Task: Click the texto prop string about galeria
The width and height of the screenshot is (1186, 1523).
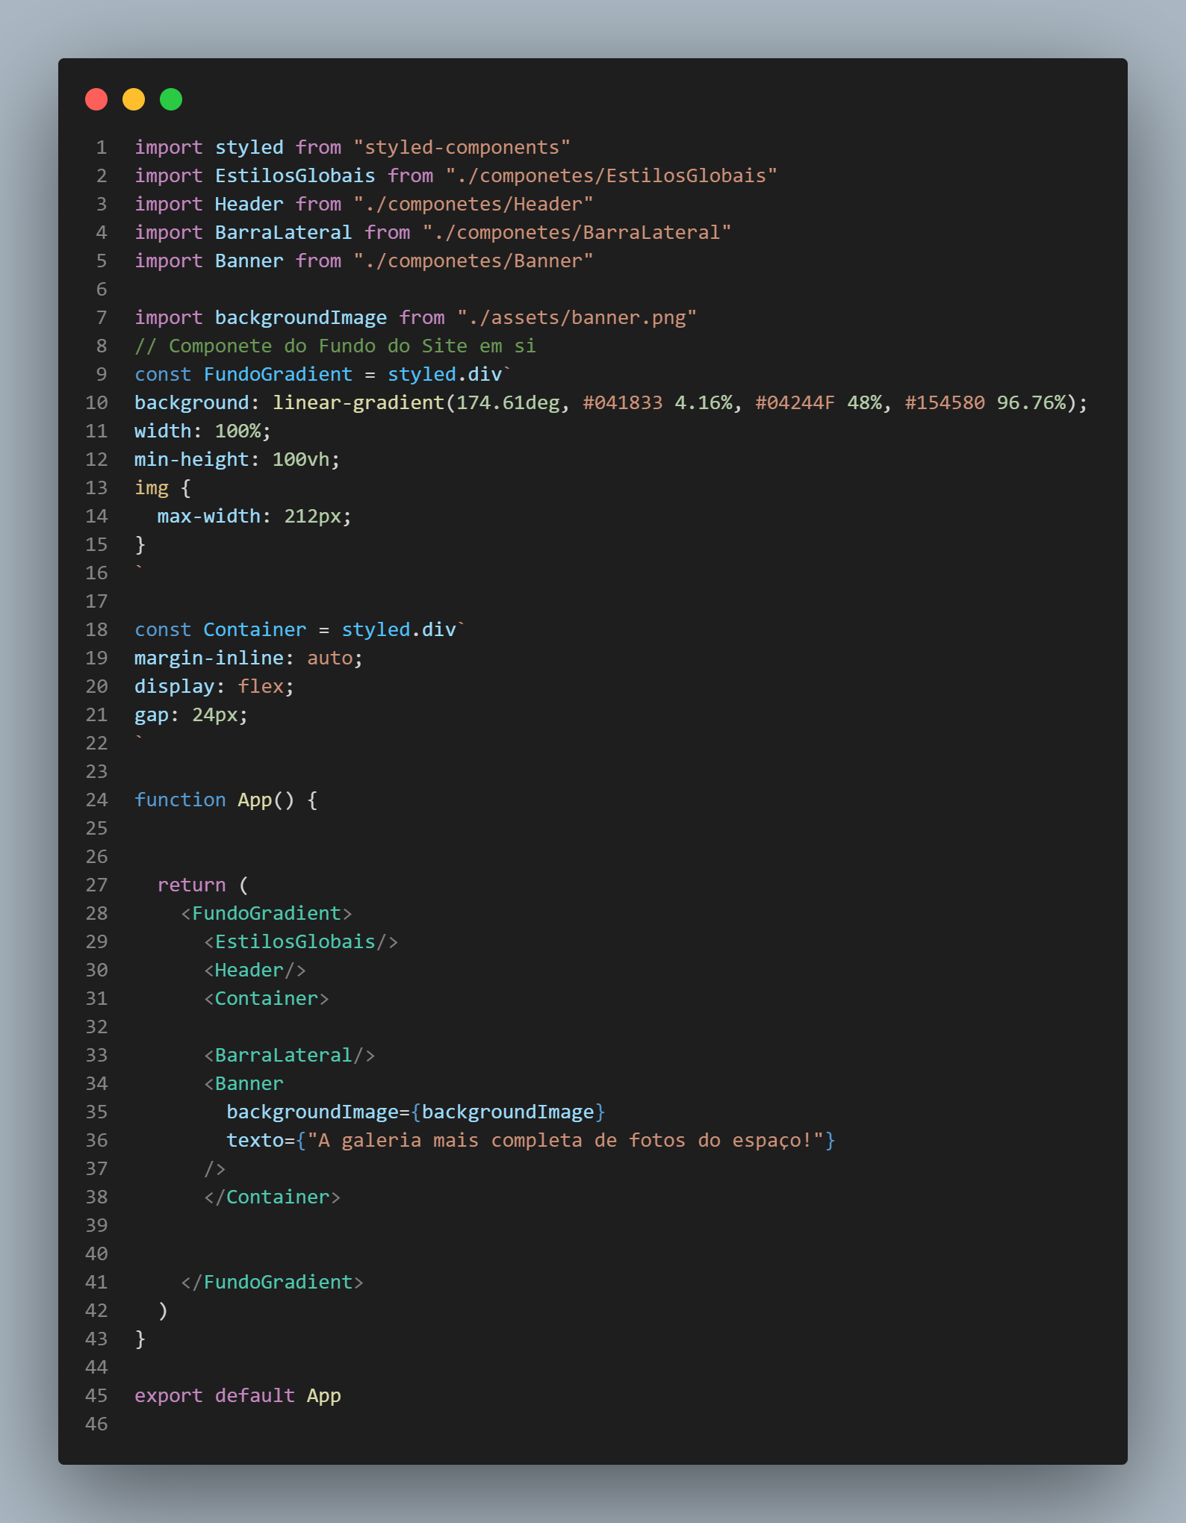Action: pos(565,1141)
